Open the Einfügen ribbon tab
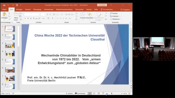 click(19, 10)
